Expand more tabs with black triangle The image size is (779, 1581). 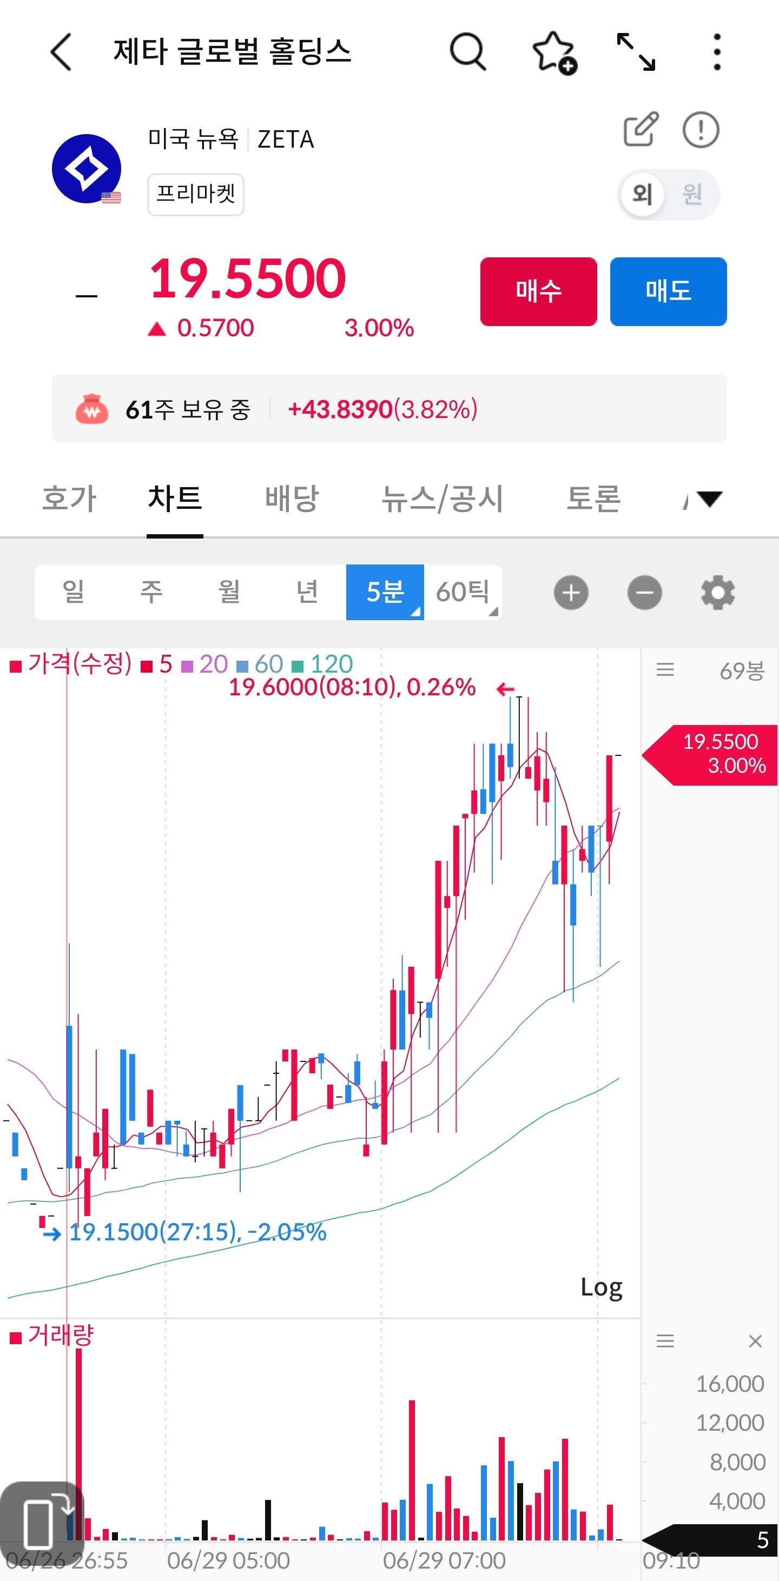click(710, 499)
